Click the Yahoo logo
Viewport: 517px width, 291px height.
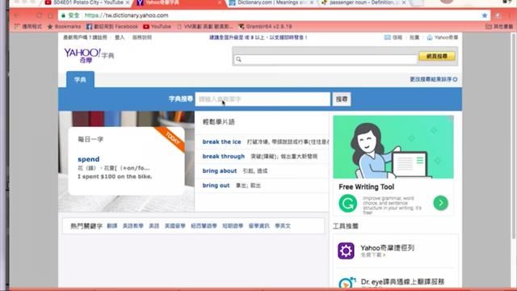82,55
